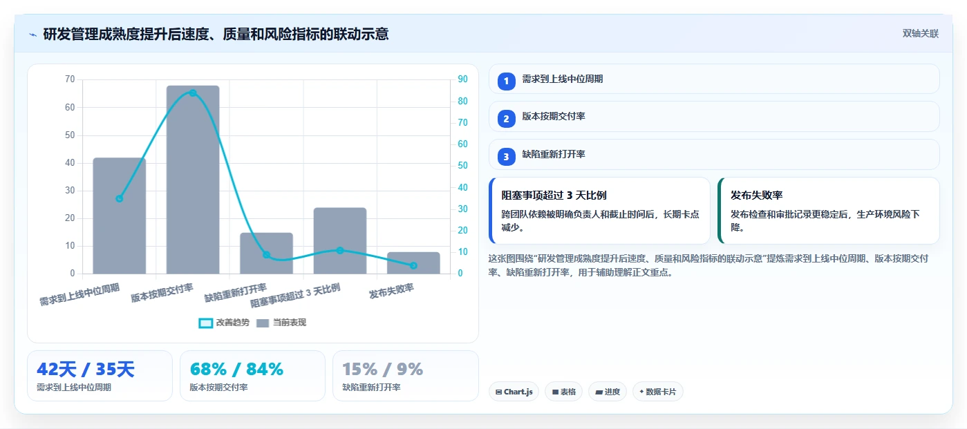
Task: Click the star icon in 数据卡片 tag
Action: pyautogui.click(x=641, y=392)
